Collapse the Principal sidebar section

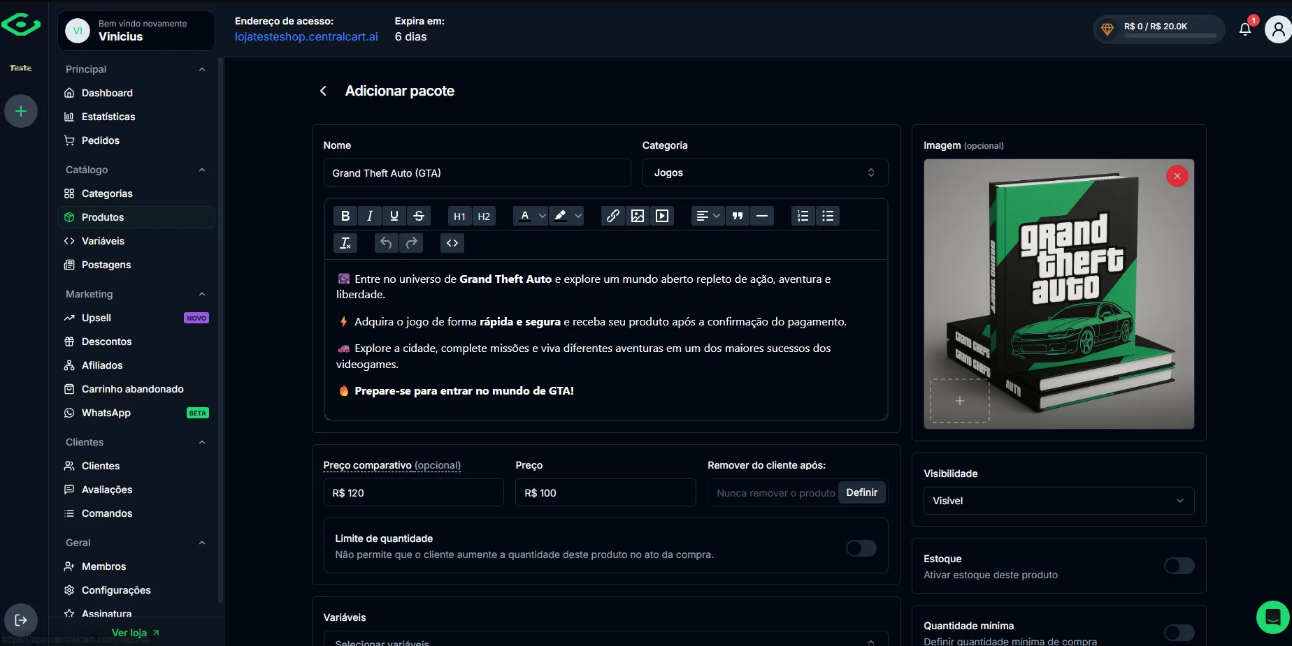pos(202,69)
